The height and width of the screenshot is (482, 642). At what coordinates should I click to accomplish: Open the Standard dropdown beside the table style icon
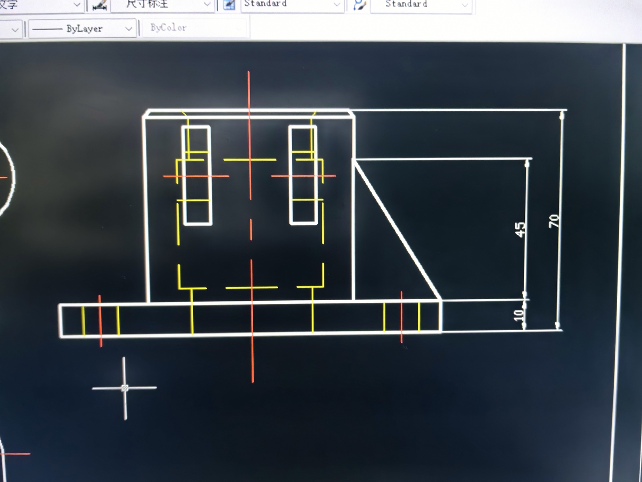tap(292, 5)
